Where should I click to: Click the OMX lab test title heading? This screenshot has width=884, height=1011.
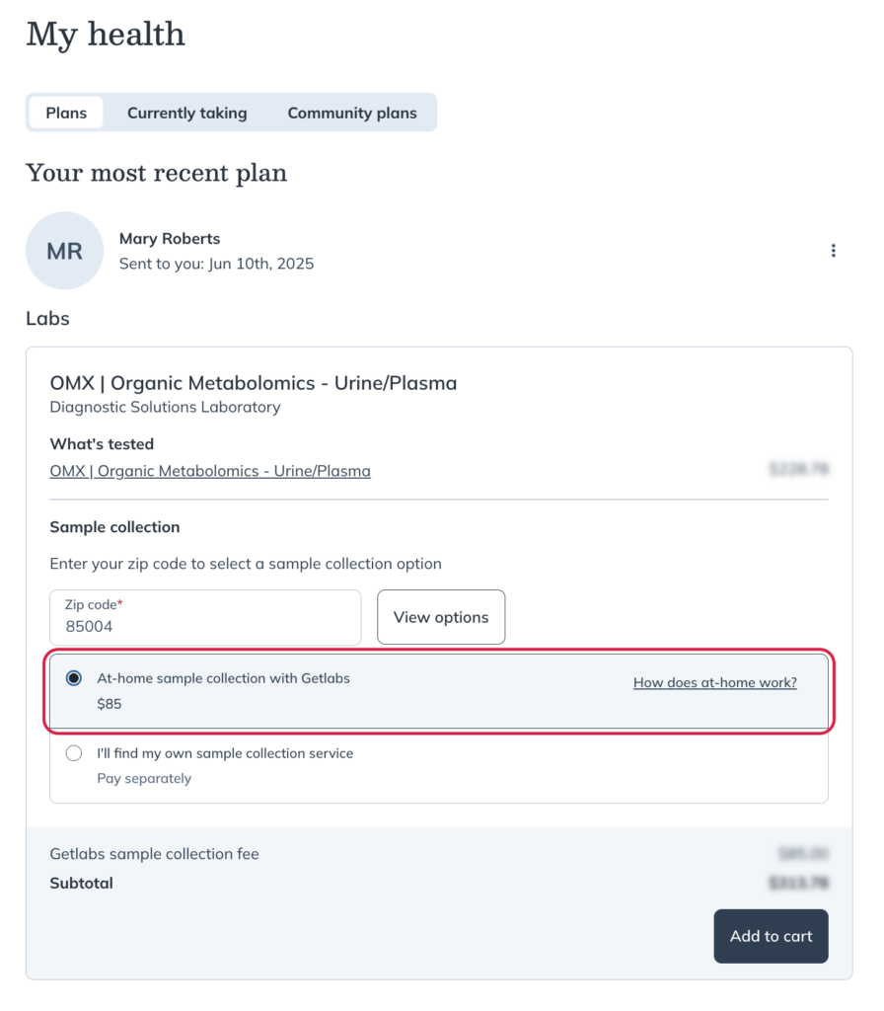[x=254, y=383]
